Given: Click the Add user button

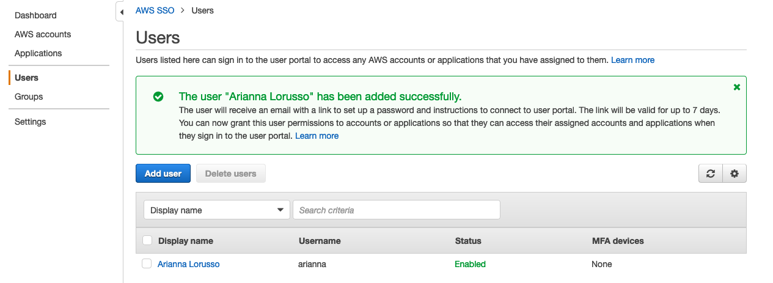Looking at the screenshot, I should click(x=163, y=174).
